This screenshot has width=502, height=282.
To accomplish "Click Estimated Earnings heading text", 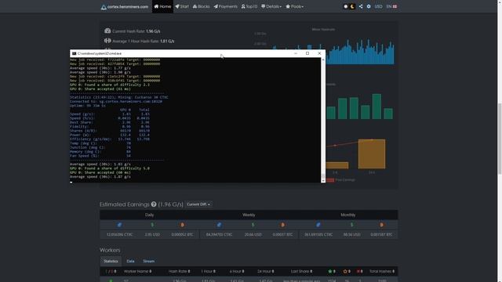I will [125, 204].
